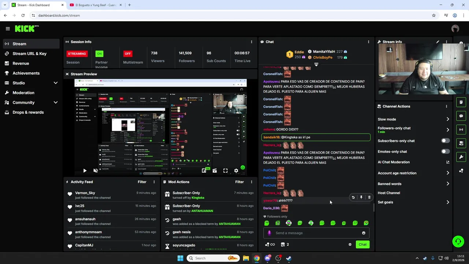Viewport: 469px width, 264px height.
Task: Enter fullscreen on stream preview
Action: [x=225, y=170]
